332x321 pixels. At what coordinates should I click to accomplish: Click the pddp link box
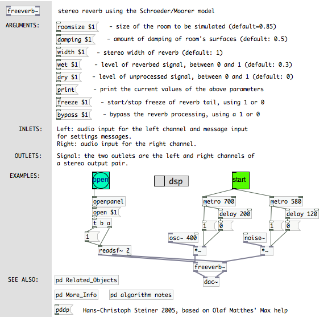click(x=64, y=310)
